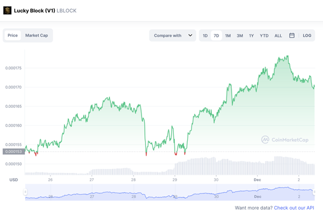Click the Lucky Block logo icon
This screenshot has width=323, height=214.
[x=7, y=11]
